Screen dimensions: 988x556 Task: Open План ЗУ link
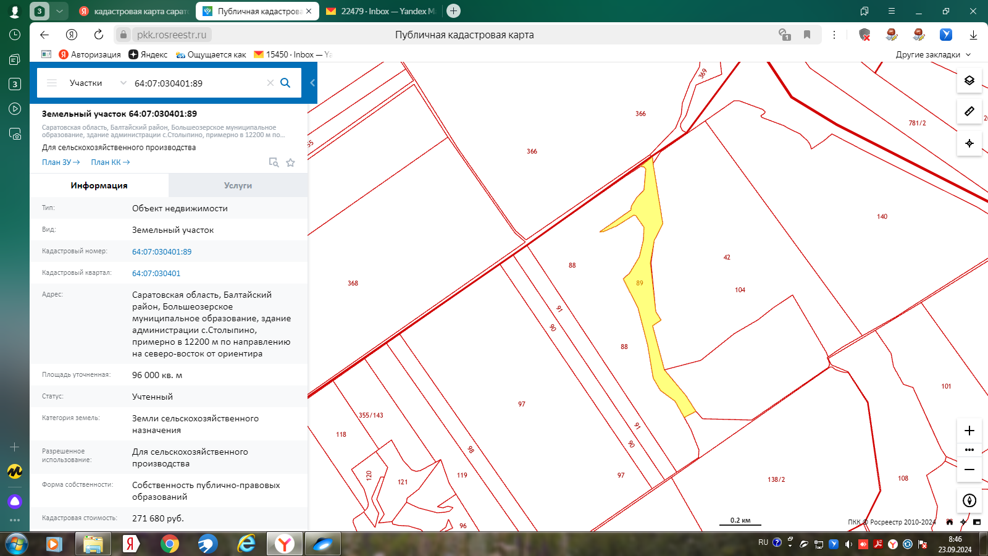(61, 162)
